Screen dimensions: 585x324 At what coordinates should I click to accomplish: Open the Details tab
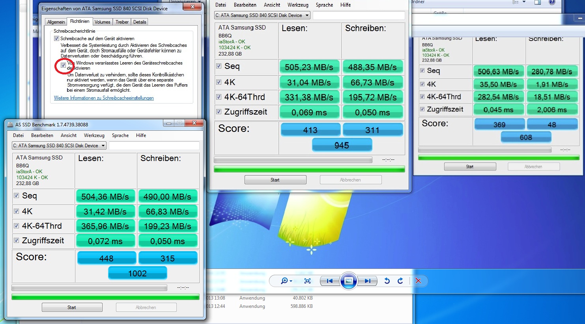tap(140, 22)
